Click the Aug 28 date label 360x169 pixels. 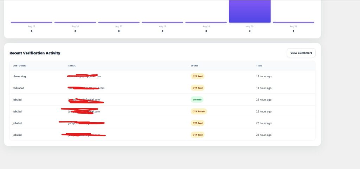pyautogui.click(x=162, y=26)
